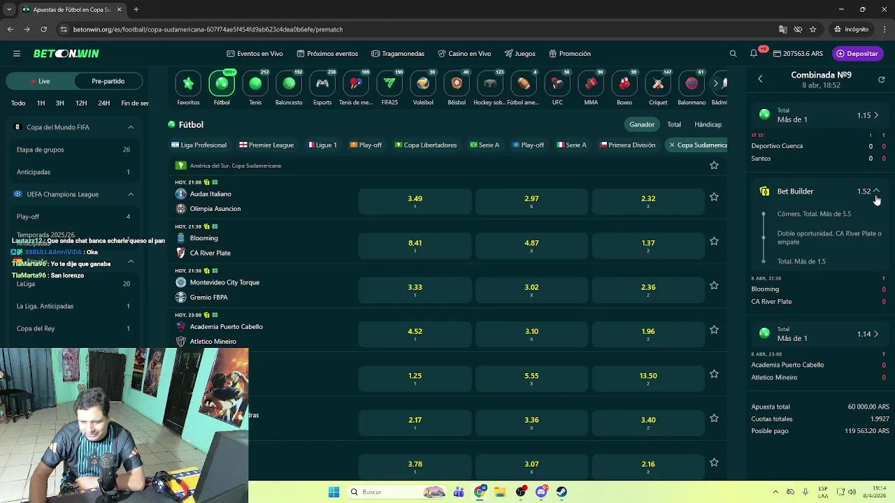Screen dimensions: 895x503
Task: Open Etapa de grupos league
Action: click(x=73, y=150)
